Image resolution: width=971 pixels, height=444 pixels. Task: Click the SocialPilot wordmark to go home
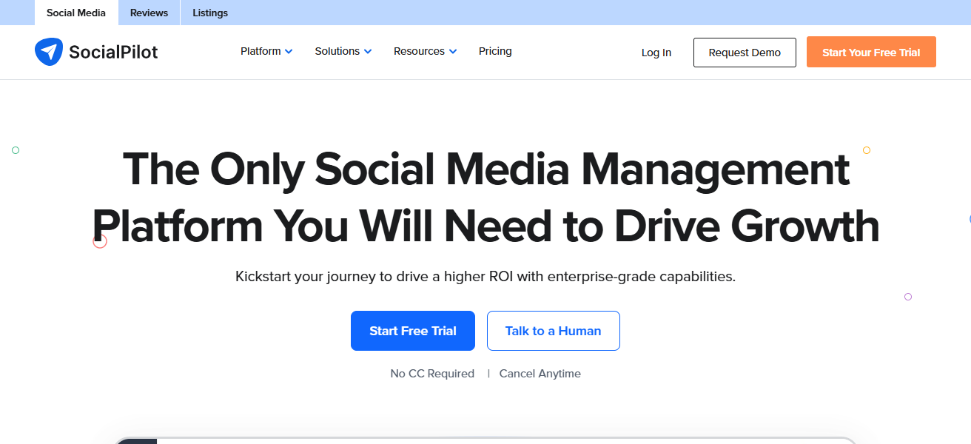coord(112,52)
